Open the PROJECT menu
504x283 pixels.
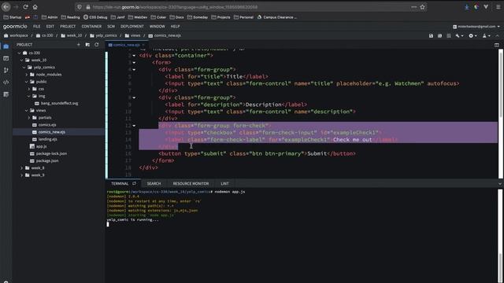click(68, 26)
